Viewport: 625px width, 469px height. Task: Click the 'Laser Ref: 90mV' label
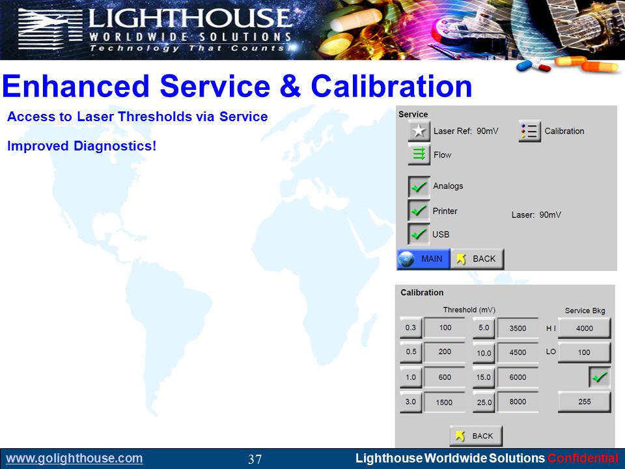click(465, 131)
